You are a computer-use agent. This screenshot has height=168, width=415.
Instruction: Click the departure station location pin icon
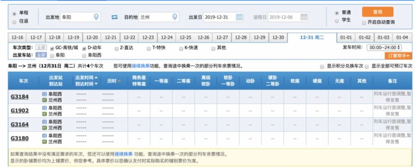tap(96, 17)
